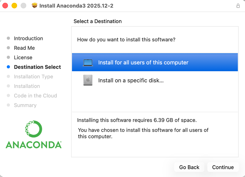Screen dimensions: 245x177
Task: Go to the Introduction step
Action: coord(28,38)
